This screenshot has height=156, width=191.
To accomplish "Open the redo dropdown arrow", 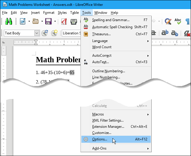I will (x=159, y=21).
